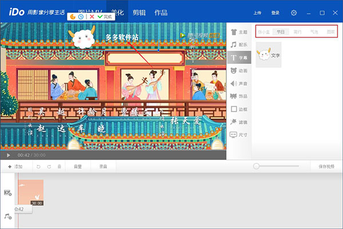Viewport: 343px width, 229px height.
Task: Open the 主题 theme panel
Action: (239, 32)
